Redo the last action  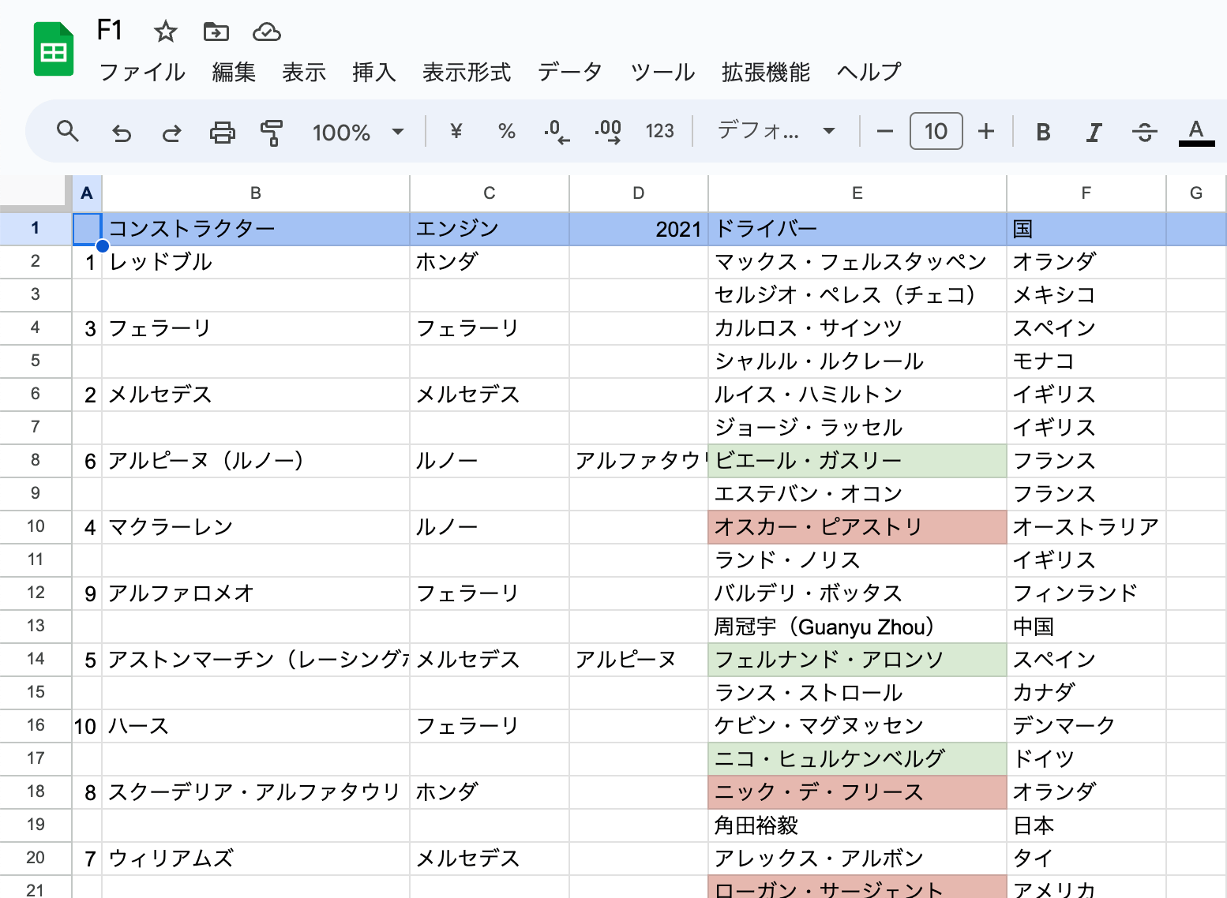pos(171,132)
